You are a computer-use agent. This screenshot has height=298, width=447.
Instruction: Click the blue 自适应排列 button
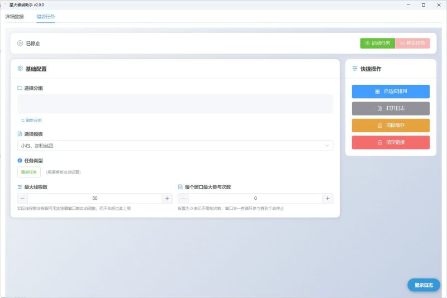391,92
